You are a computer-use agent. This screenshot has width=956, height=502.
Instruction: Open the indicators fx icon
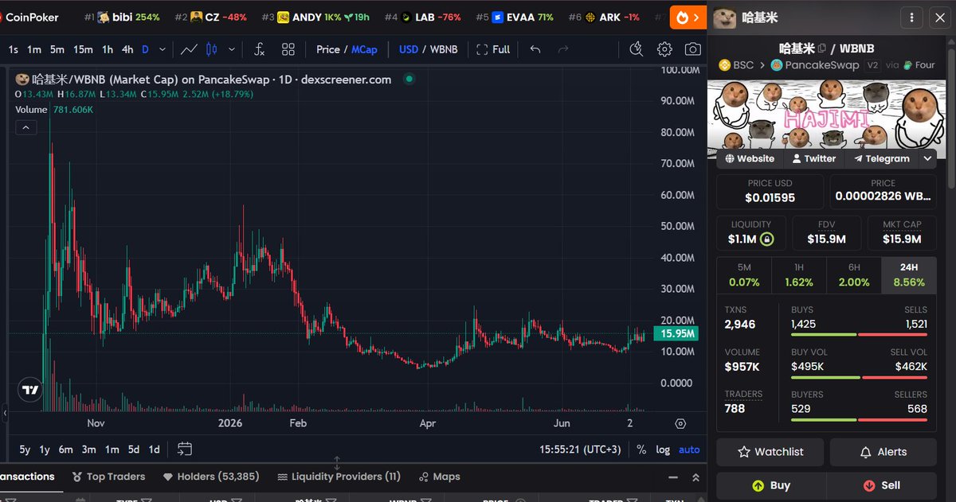pyautogui.click(x=259, y=49)
